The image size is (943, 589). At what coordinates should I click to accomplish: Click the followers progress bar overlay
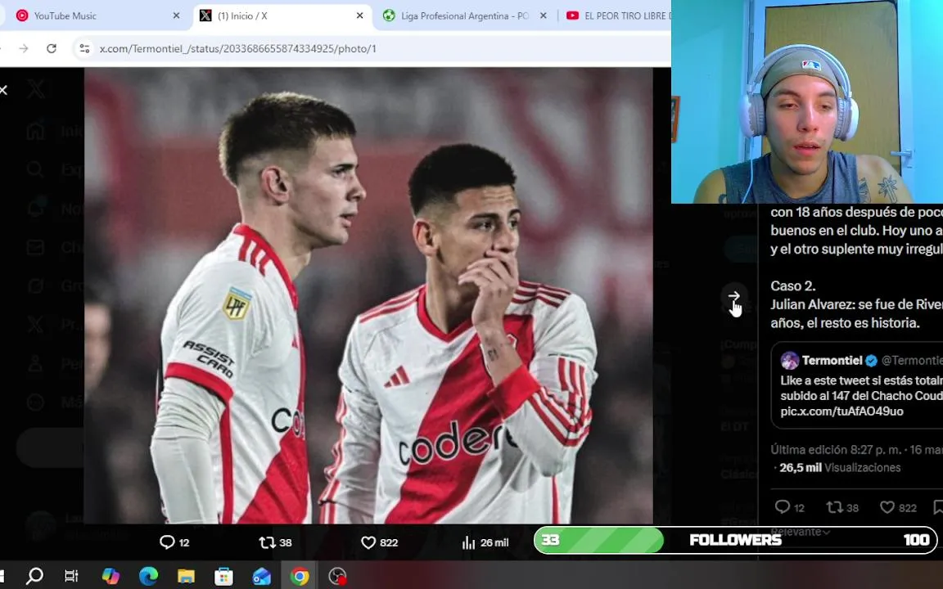(736, 540)
